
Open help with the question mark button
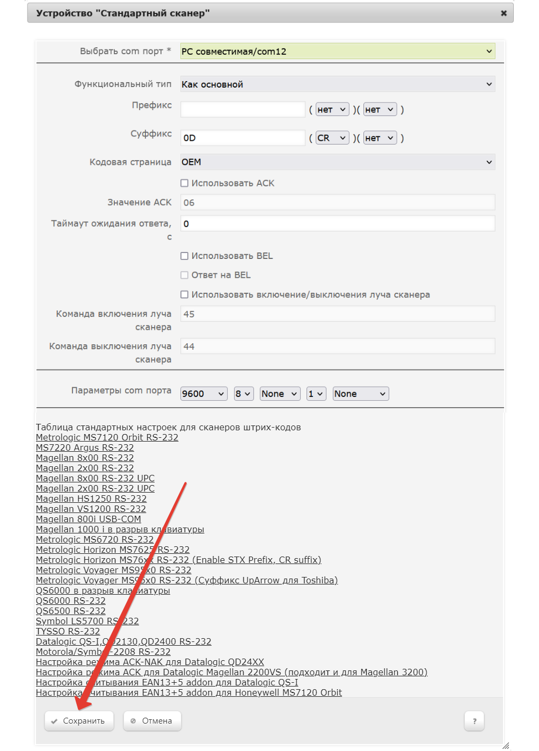click(x=475, y=721)
